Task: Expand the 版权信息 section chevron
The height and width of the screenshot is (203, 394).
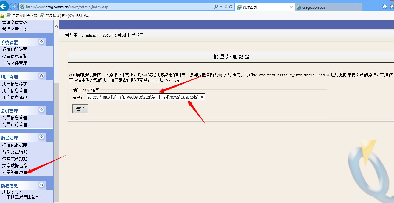Action: tap(41, 185)
